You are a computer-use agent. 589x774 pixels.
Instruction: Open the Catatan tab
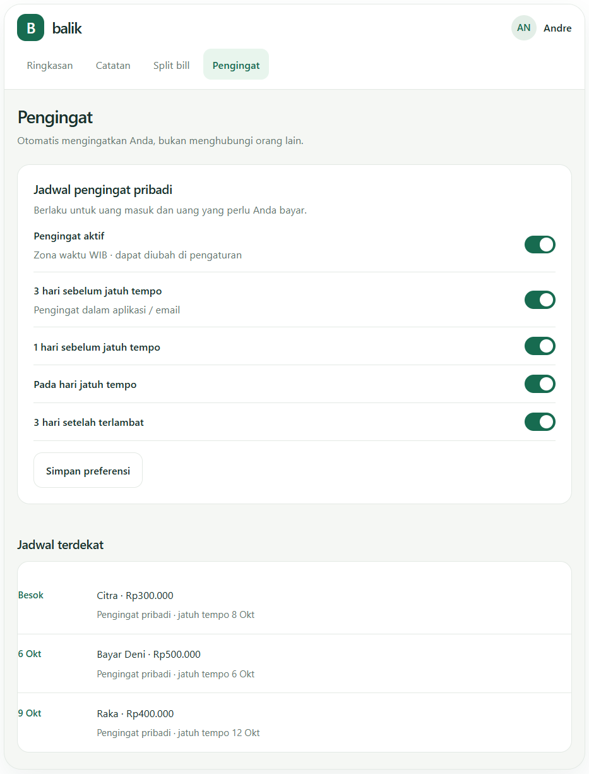pos(113,65)
